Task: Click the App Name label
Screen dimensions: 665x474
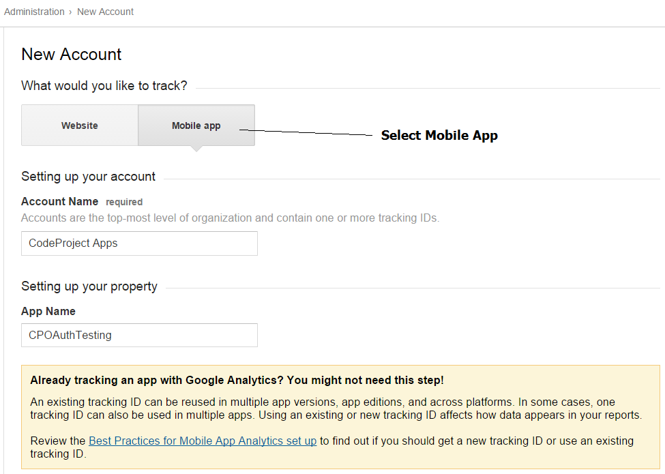Action: pyautogui.click(x=48, y=311)
